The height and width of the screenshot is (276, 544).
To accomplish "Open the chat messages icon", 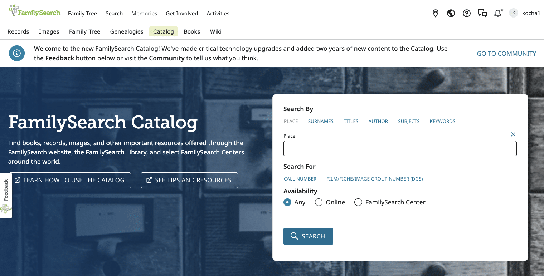I will click(482, 14).
